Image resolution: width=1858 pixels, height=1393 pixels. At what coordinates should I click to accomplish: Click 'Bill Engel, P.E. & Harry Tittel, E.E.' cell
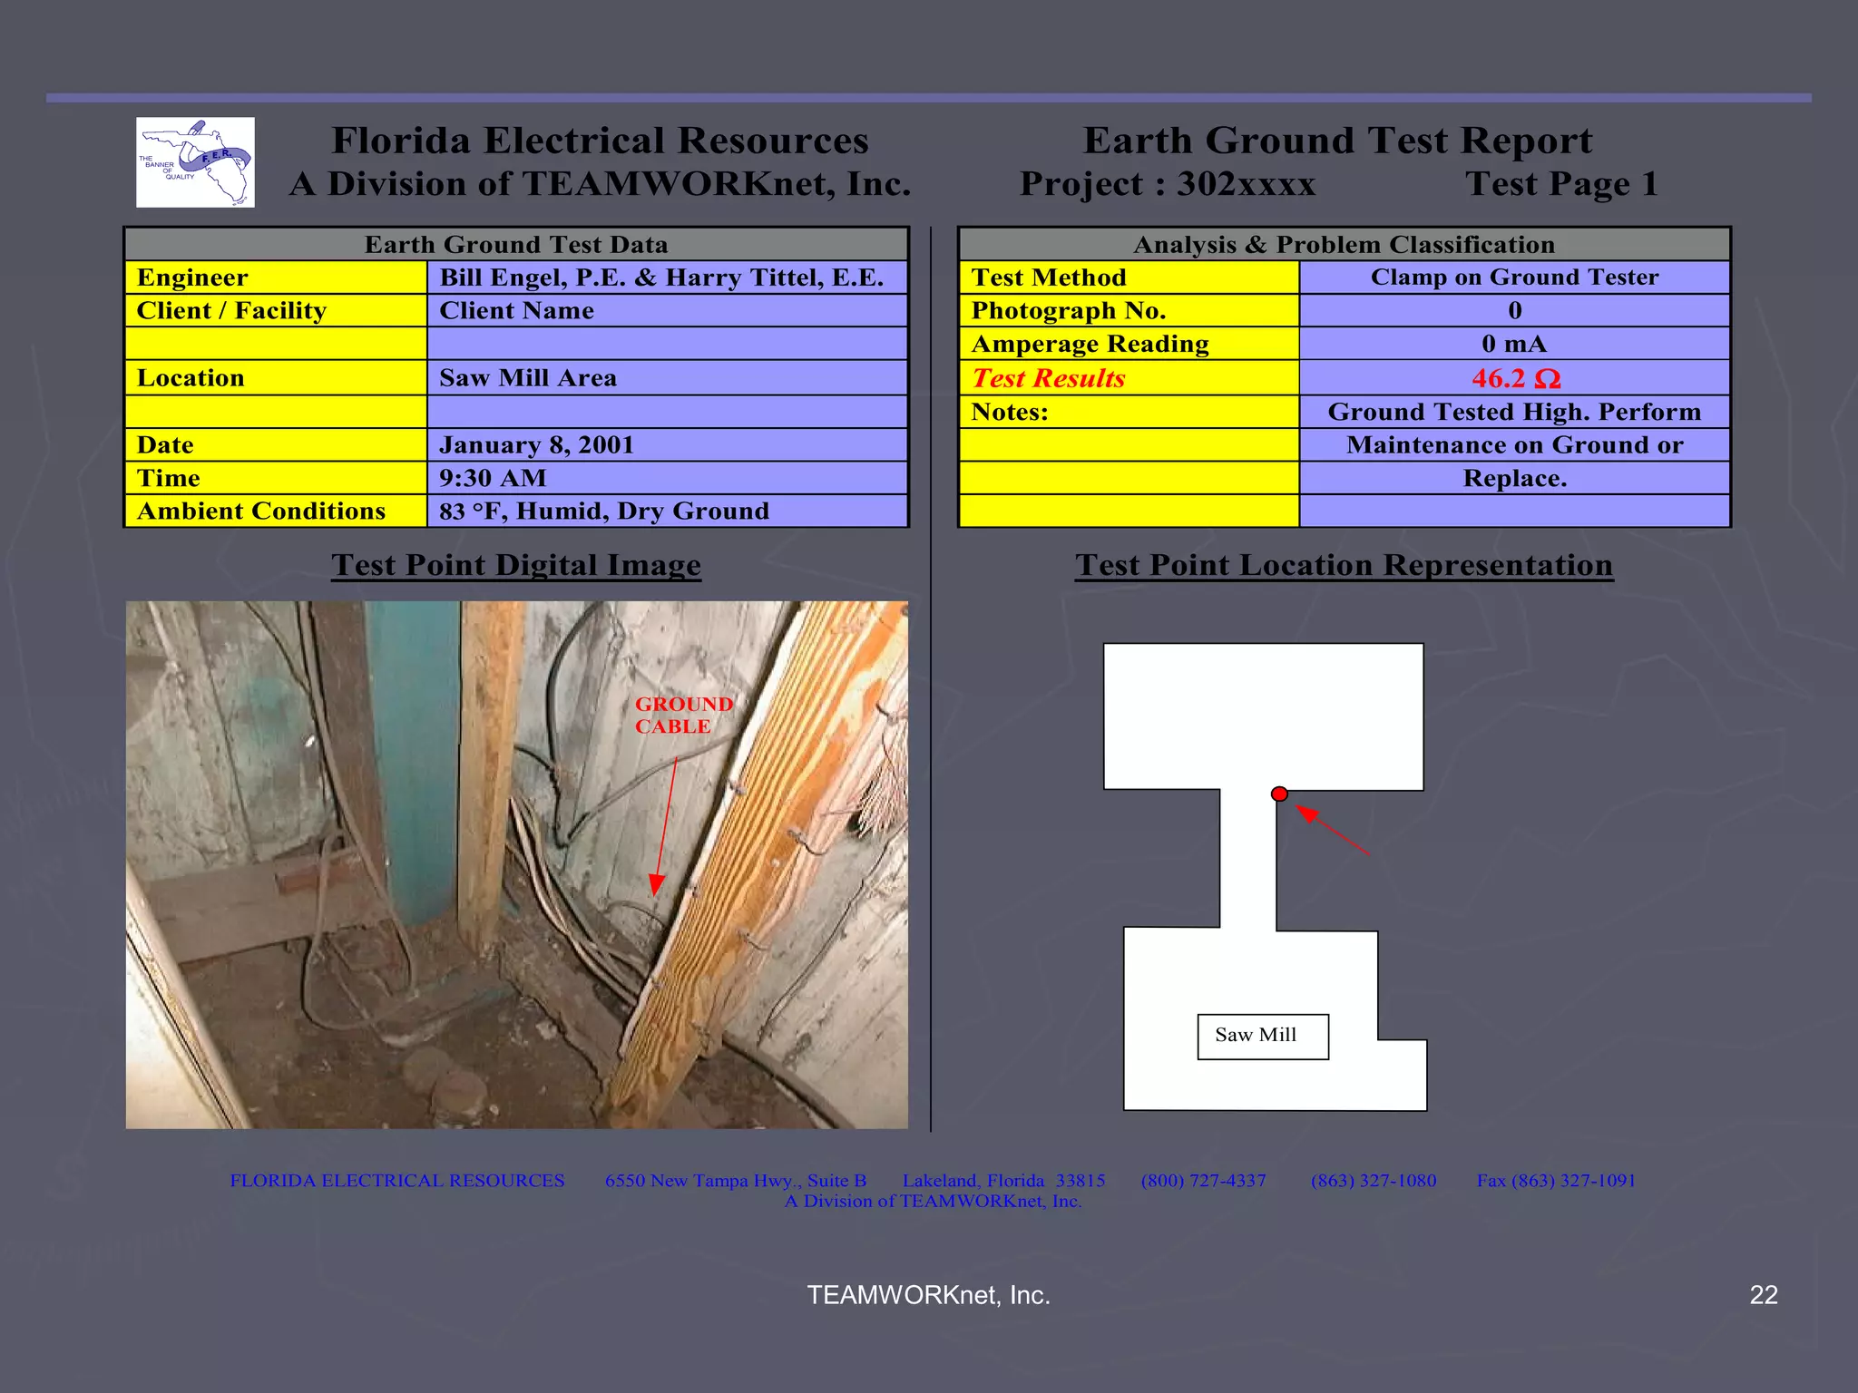coord(667,278)
